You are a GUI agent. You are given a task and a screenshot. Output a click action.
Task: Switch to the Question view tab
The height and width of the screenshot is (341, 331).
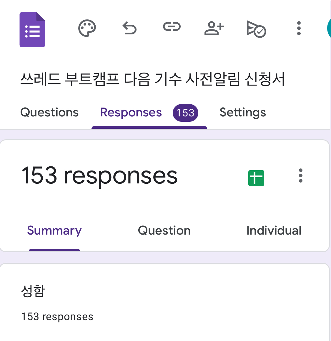(164, 230)
